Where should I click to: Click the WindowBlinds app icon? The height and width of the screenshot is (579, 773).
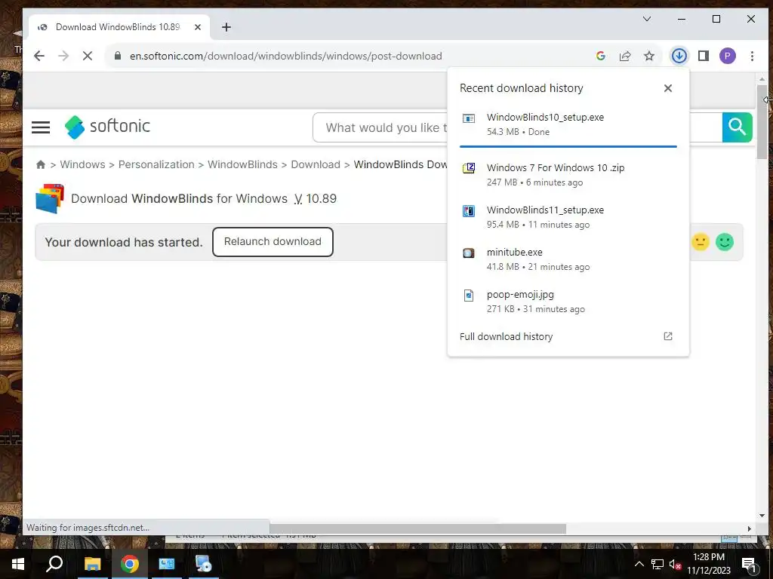(x=50, y=198)
